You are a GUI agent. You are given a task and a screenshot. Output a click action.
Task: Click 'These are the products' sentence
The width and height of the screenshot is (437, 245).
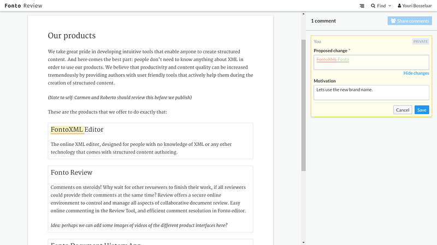tap(107, 112)
